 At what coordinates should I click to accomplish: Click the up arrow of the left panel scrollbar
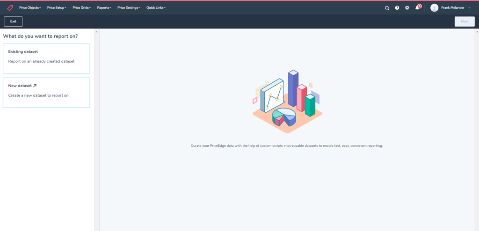tap(96, 32)
